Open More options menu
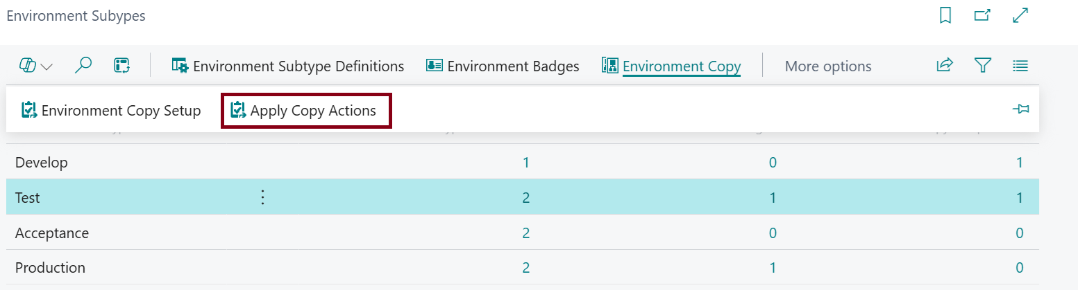Image resolution: width=1078 pixels, height=290 pixels. coord(827,66)
